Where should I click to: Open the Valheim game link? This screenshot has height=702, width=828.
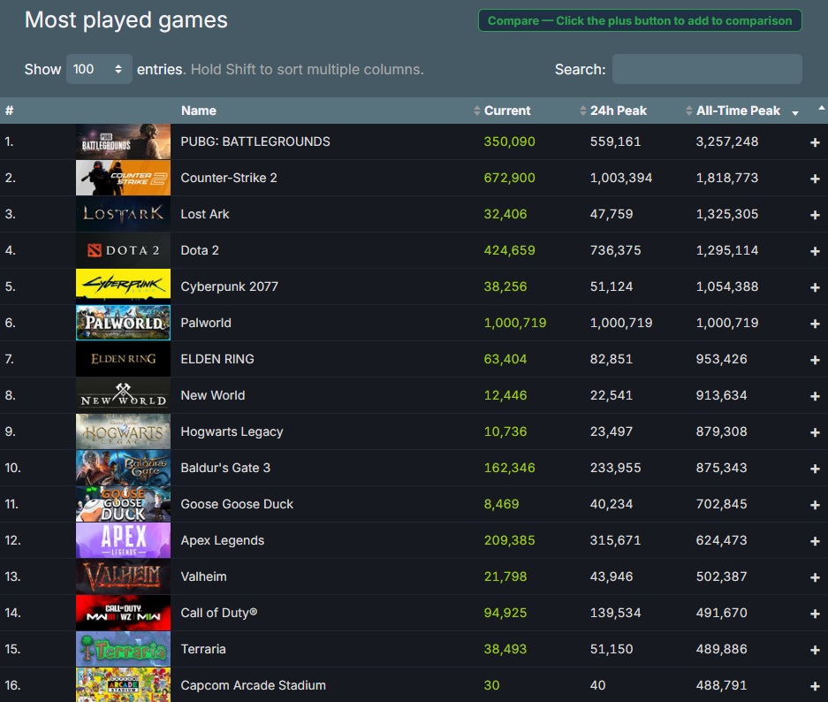coord(204,576)
